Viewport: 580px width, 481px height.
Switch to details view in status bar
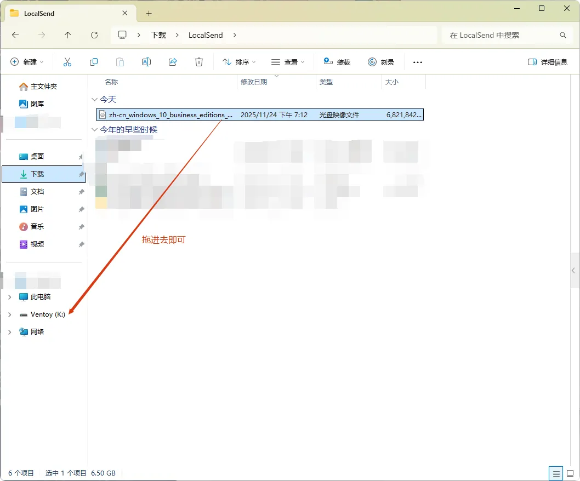556,473
